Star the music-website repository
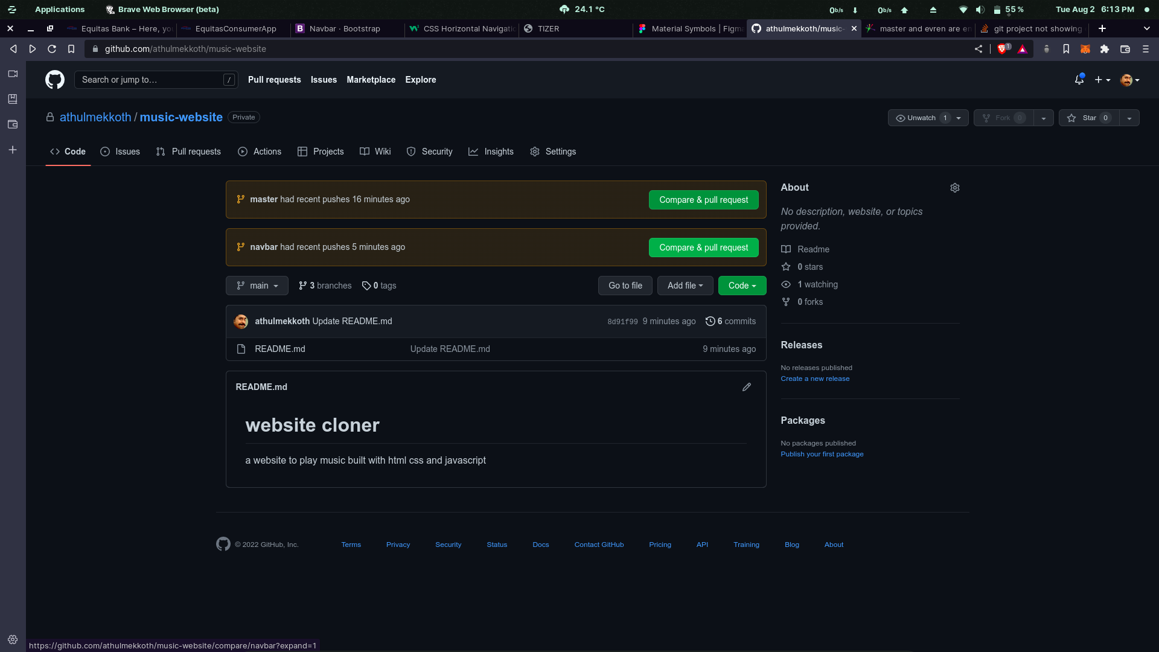The width and height of the screenshot is (1159, 652). tap(1089, 118)
